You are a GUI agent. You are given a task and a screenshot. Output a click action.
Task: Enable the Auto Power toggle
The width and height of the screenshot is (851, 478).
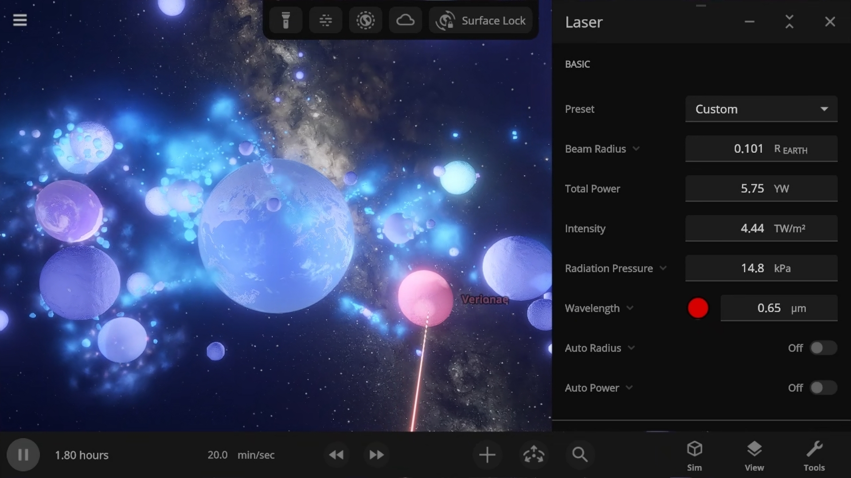point(823,388)
